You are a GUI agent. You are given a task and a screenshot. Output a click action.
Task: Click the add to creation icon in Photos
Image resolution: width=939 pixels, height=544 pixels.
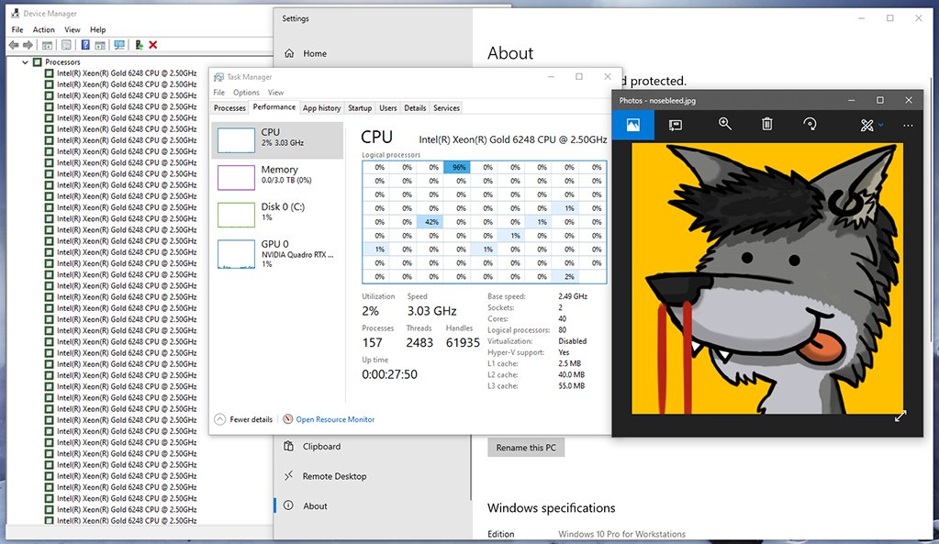(x=676, y=125)
